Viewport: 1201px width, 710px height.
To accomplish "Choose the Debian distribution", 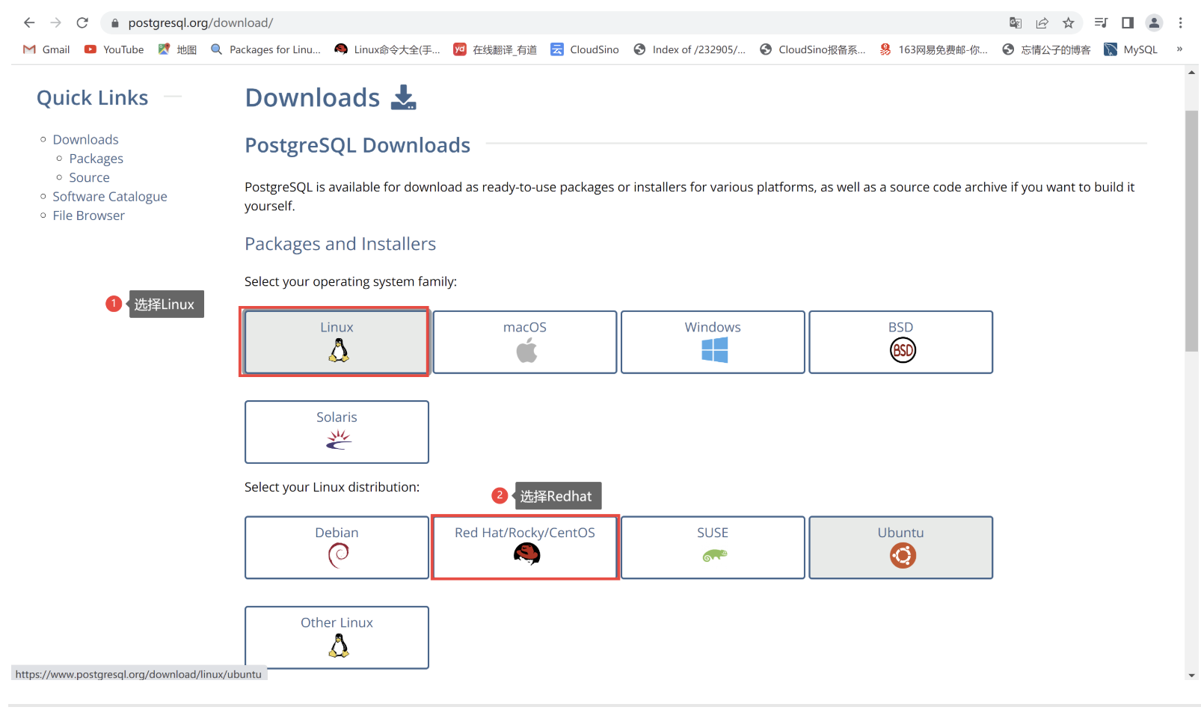I will [x=337, y=548].
